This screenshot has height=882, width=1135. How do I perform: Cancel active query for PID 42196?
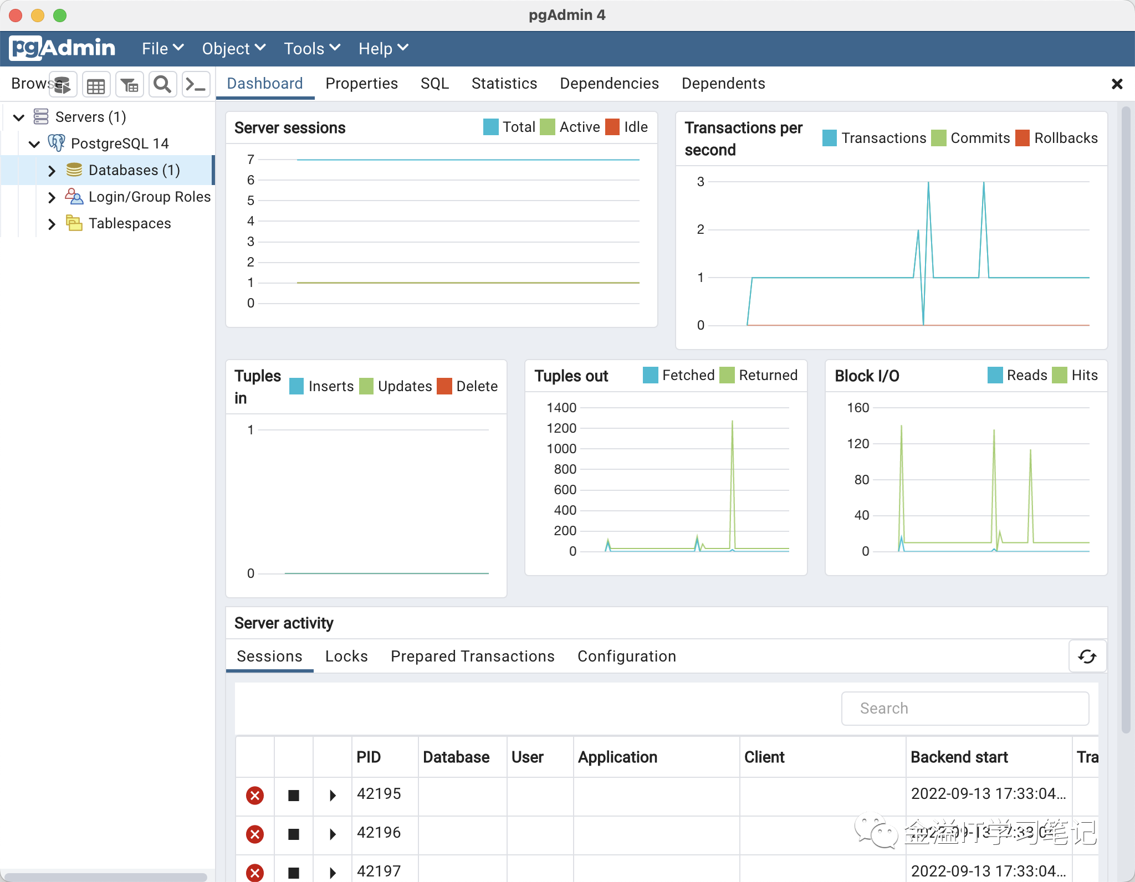point(294,834)
